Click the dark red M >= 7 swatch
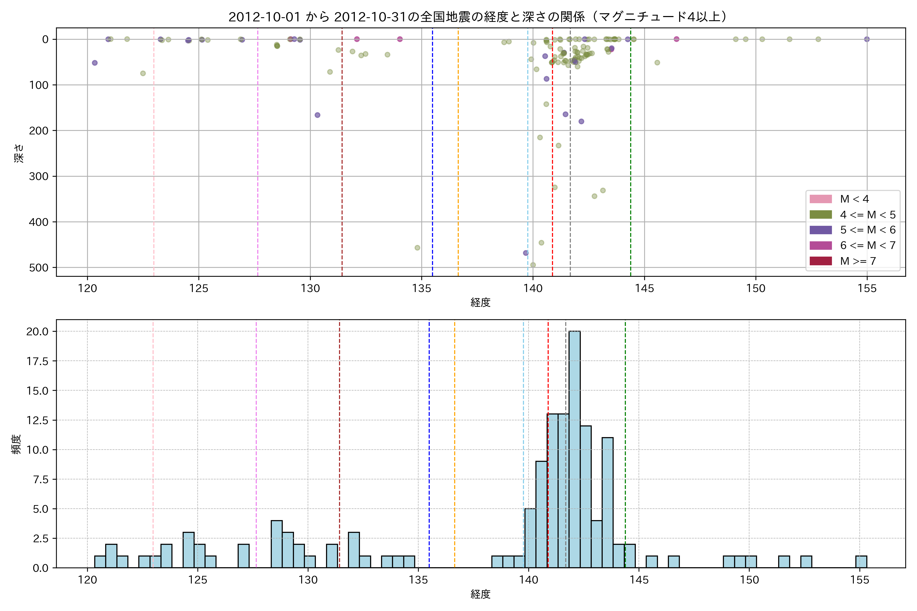Image resolution: width=917 pixels, height=611 pixels. 820,261
